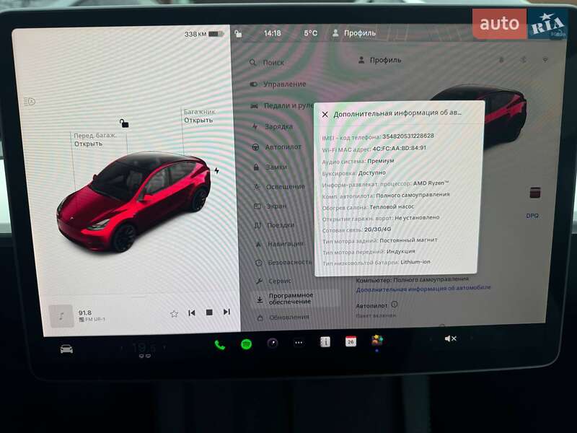
Task: Select Безопасность in the settings menu
Action: click(x=287, y=263)
